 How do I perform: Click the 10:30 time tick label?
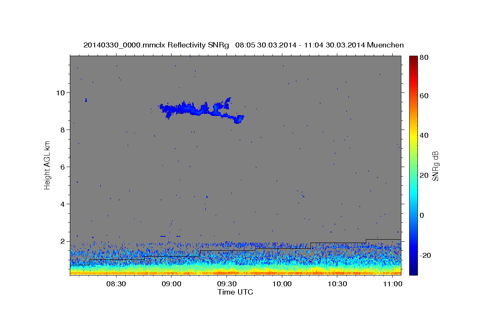pos(337,284)
